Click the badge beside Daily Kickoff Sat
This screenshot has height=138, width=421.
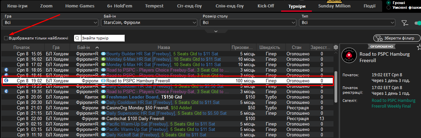point(103,135)
